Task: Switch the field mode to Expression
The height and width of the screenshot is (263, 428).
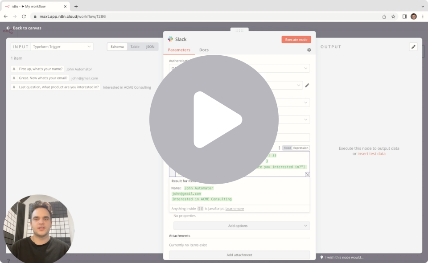Action: (300, 148)
